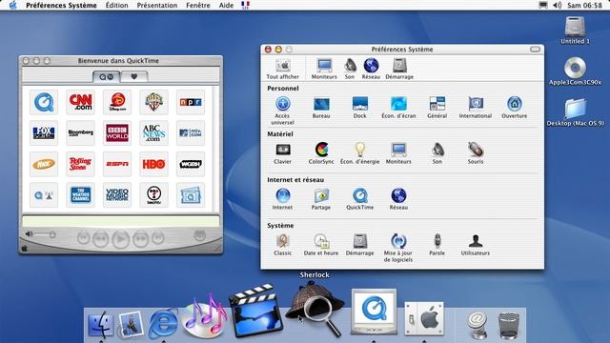Open the display icon menu bar item
This screenshot has height=343, width=610.
tap(543, 5)
